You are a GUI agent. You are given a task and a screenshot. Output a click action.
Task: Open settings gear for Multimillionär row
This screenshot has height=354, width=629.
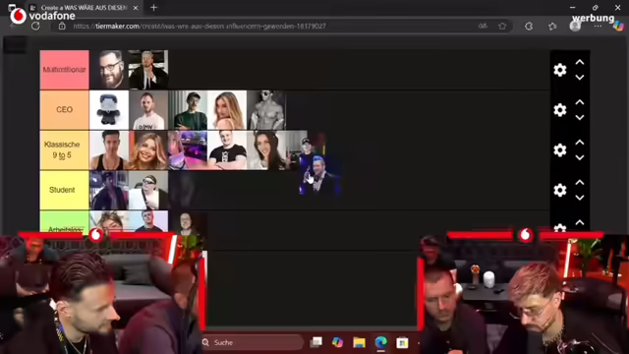[559, 70]
